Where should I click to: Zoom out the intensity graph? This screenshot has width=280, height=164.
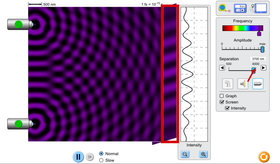(x=185, y=154)
